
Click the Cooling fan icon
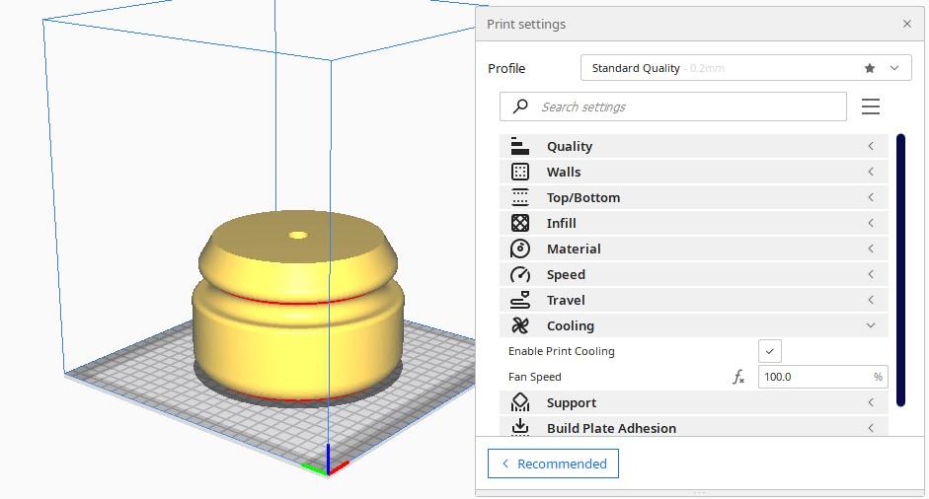pos(519,325)
